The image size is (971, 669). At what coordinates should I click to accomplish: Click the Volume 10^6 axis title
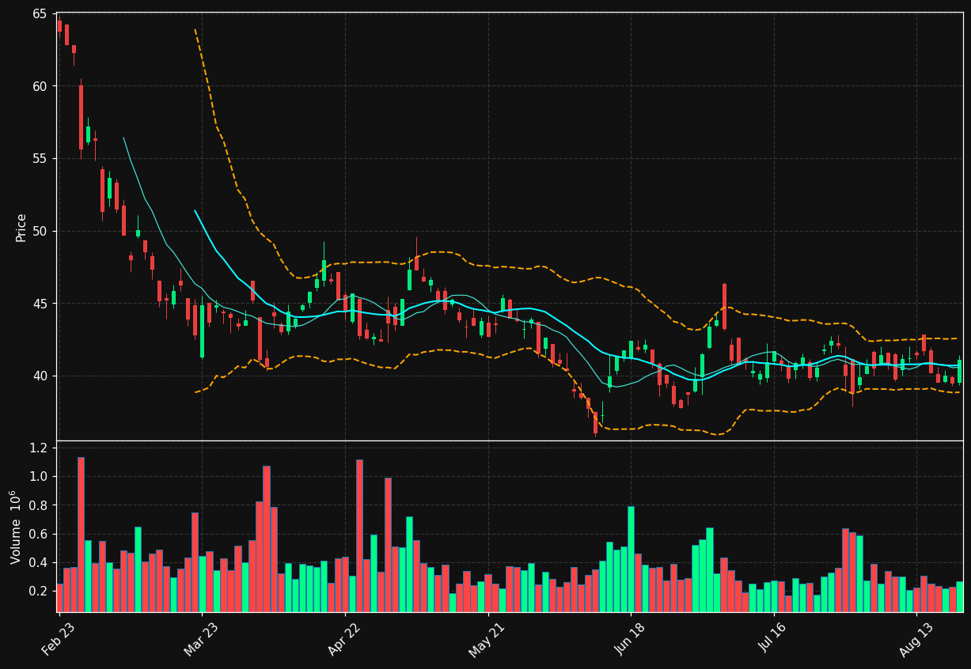click(15, 527)
